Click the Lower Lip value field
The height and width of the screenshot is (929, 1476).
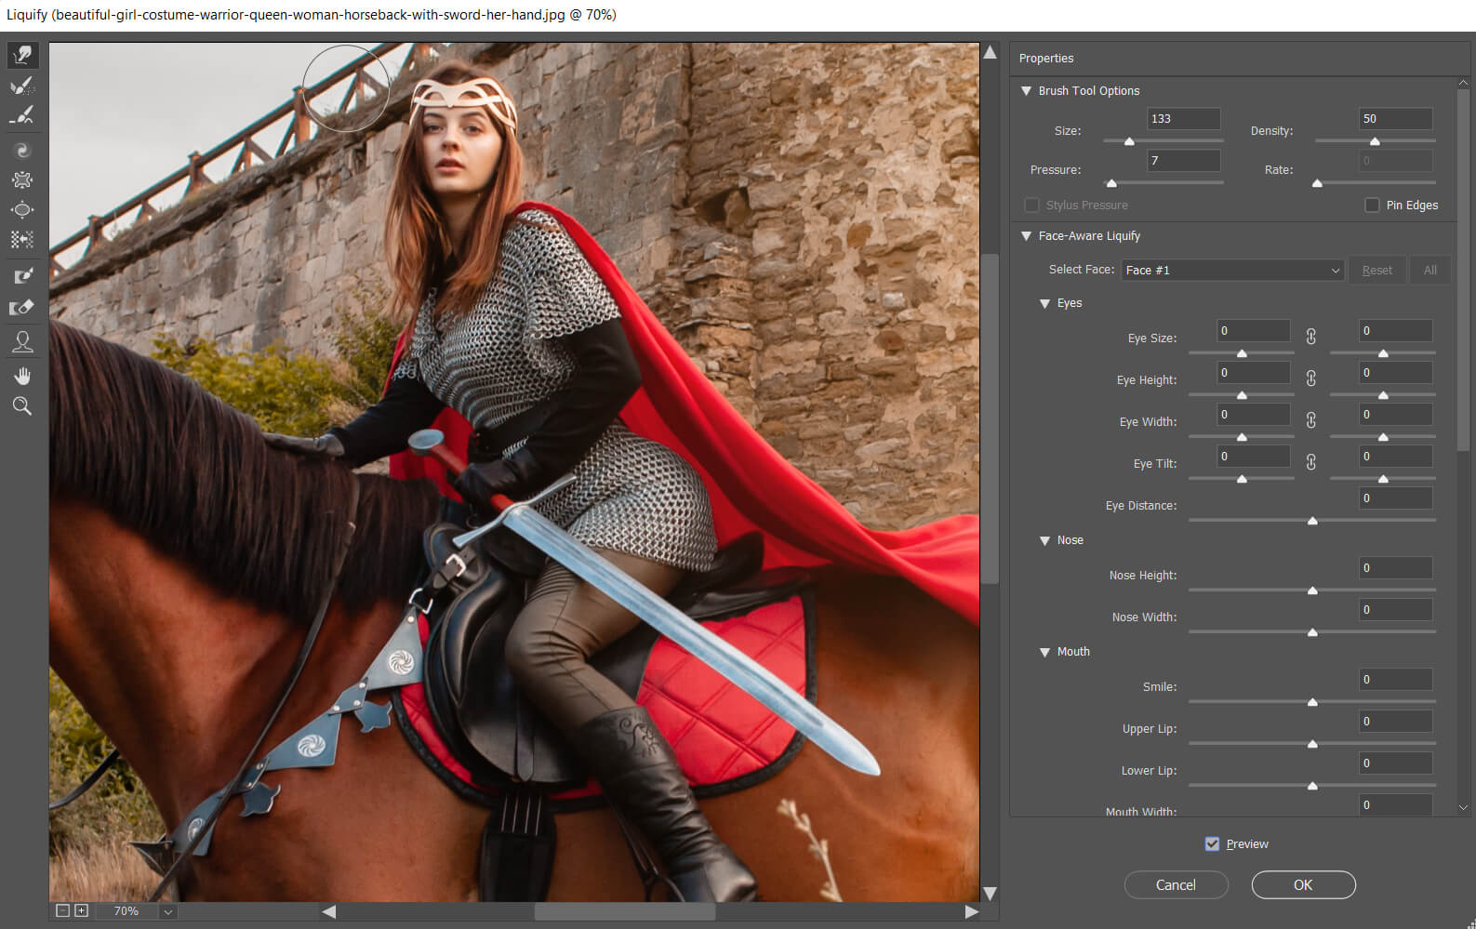(x=1395, y=763)
